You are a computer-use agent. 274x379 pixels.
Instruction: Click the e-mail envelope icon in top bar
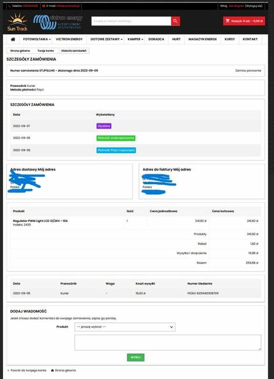tap(43, 6)
